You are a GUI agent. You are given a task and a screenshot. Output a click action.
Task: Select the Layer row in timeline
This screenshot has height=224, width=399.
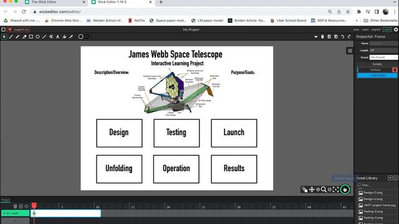15,213
